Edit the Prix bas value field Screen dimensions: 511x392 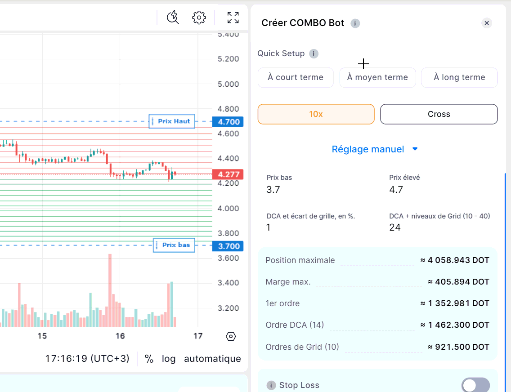(x=273, y=190)
